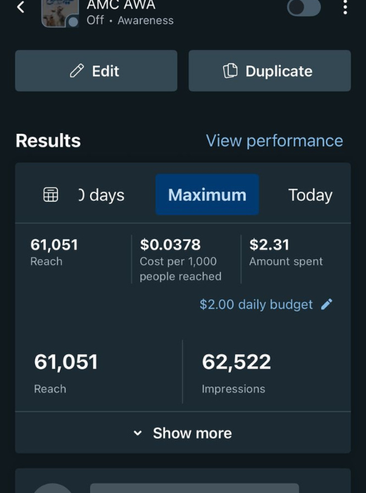Tap the $0.0378 cost per 1,000 metric

point(181,260)
